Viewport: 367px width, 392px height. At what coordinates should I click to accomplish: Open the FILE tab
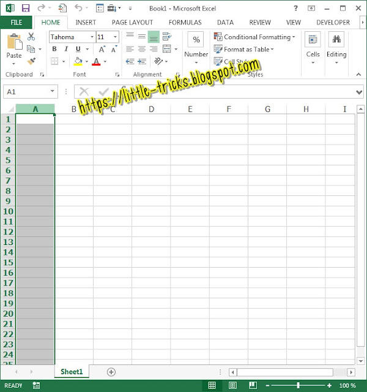coord(17,23)
